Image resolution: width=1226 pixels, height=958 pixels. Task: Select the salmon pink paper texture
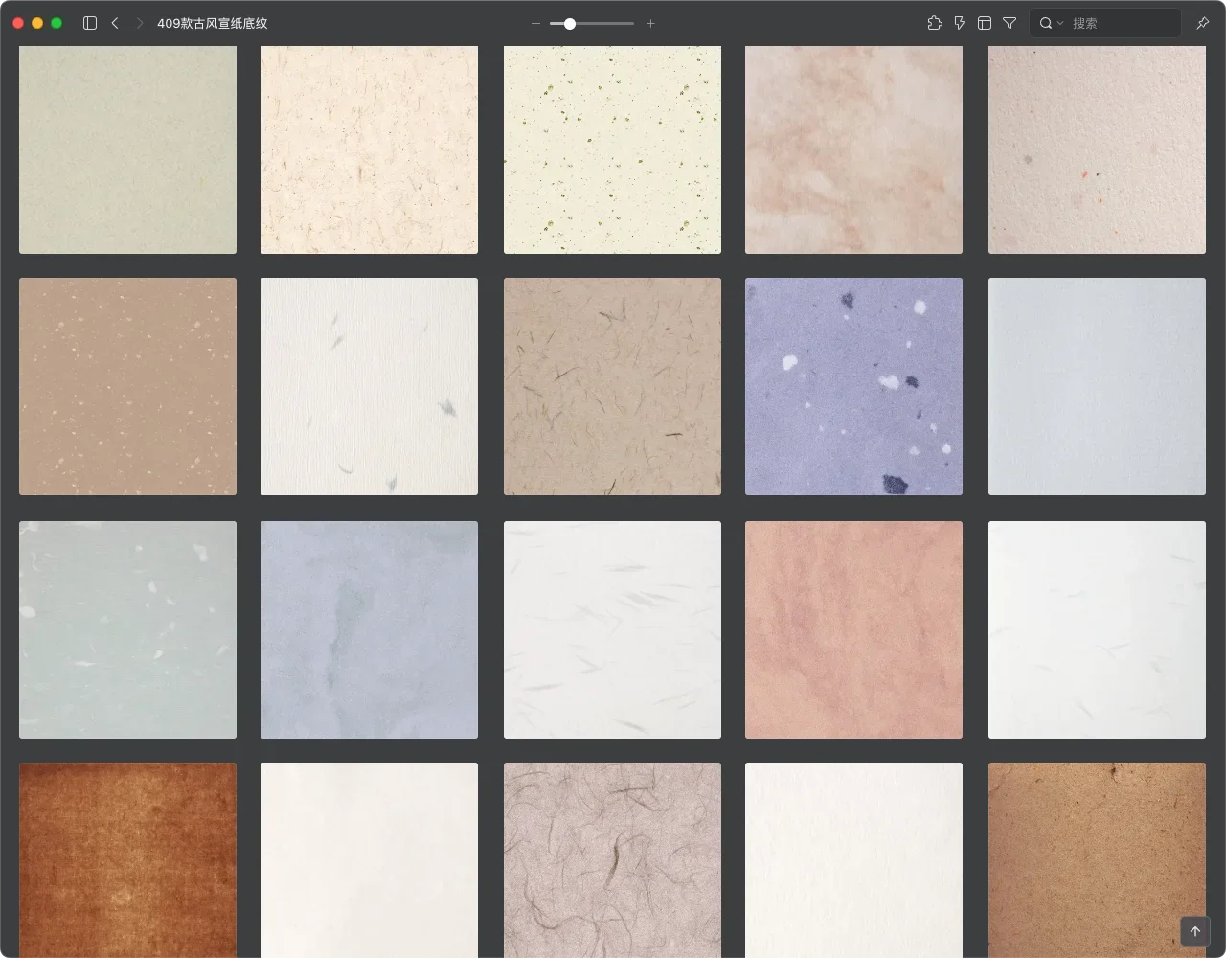pos(853,629)
